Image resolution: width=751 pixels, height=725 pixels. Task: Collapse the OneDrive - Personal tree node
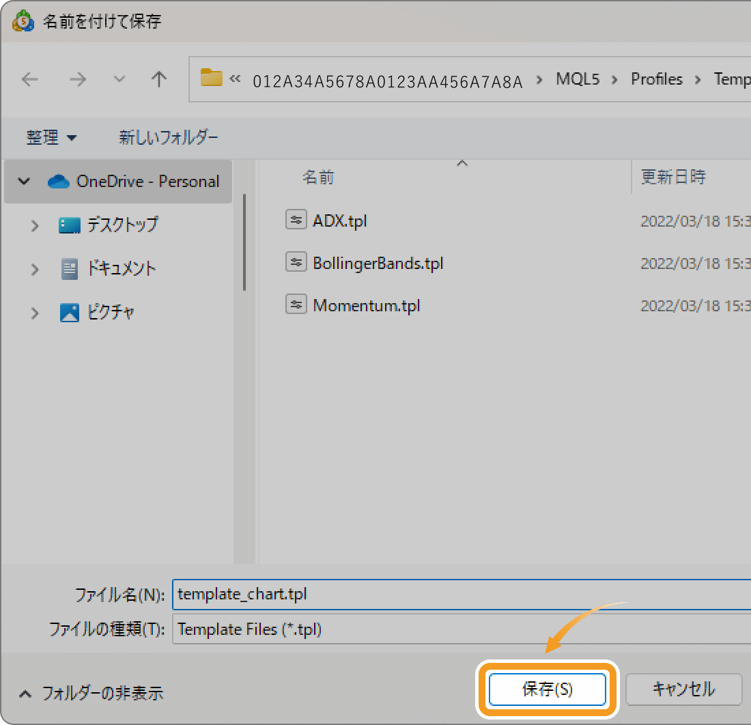[24, 182]
